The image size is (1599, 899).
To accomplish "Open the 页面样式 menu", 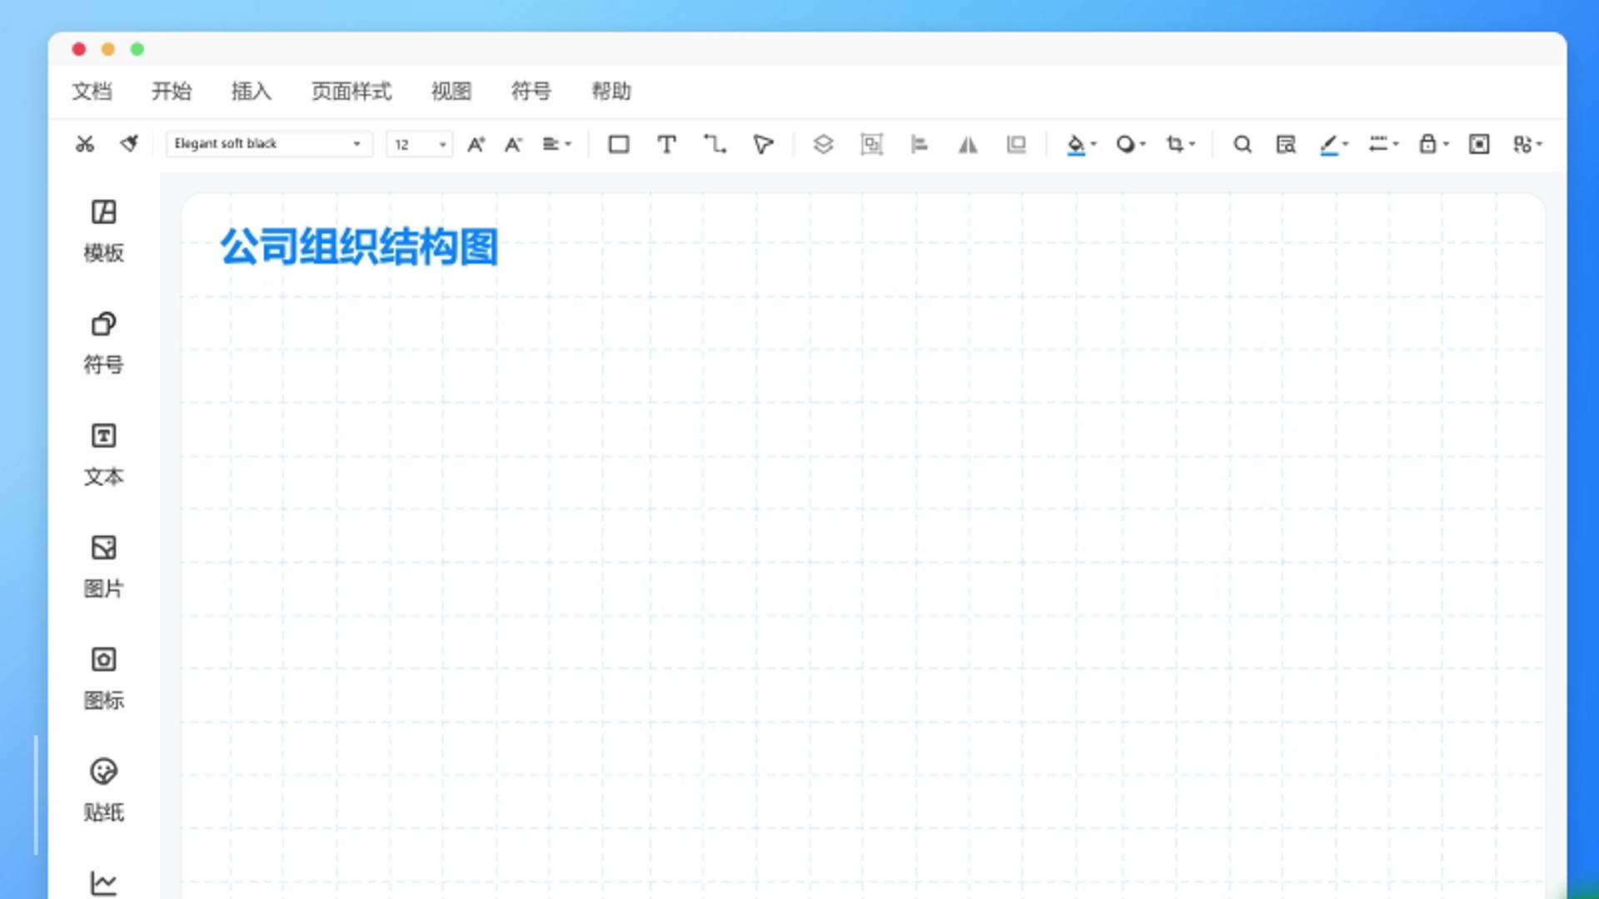I will 351,91.
